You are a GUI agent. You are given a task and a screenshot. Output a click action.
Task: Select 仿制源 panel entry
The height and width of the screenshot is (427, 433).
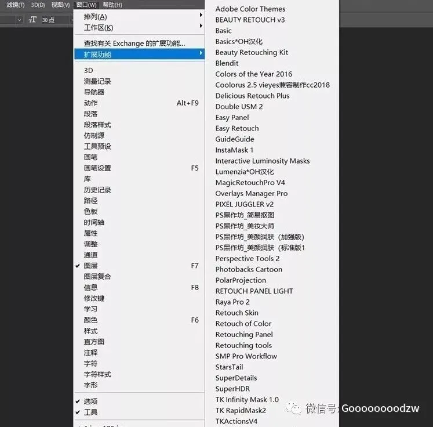(x=140, y=135)
